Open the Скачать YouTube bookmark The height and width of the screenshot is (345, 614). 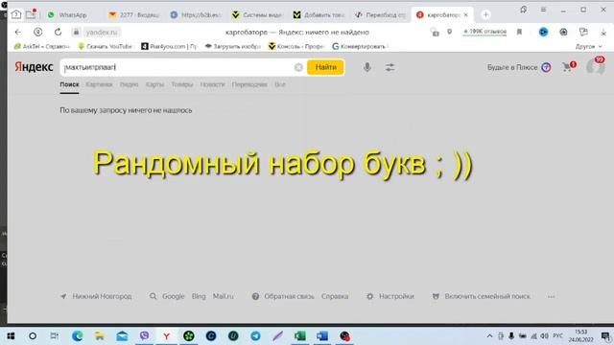tap(105, 46)
